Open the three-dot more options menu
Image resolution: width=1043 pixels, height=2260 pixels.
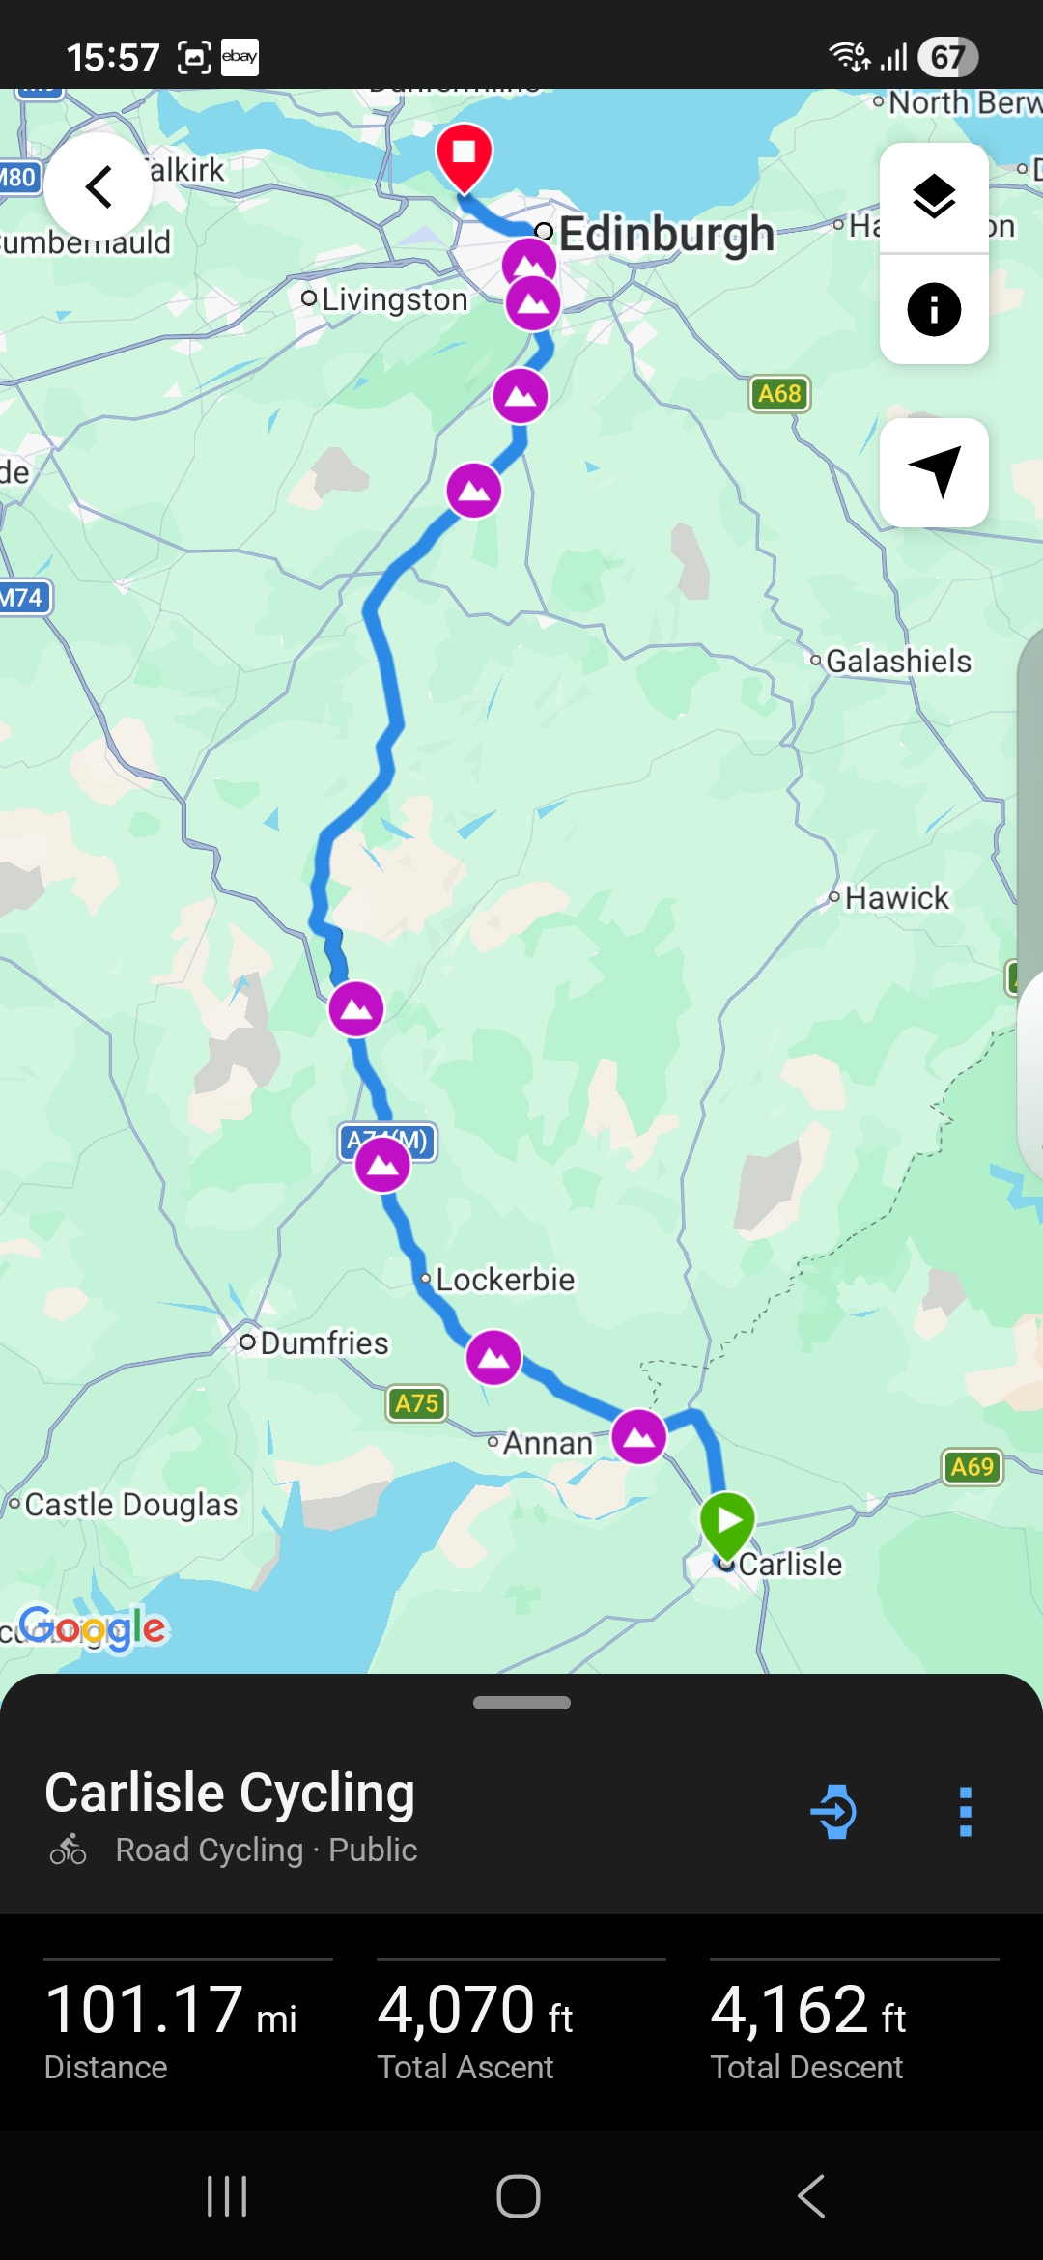965,1811
